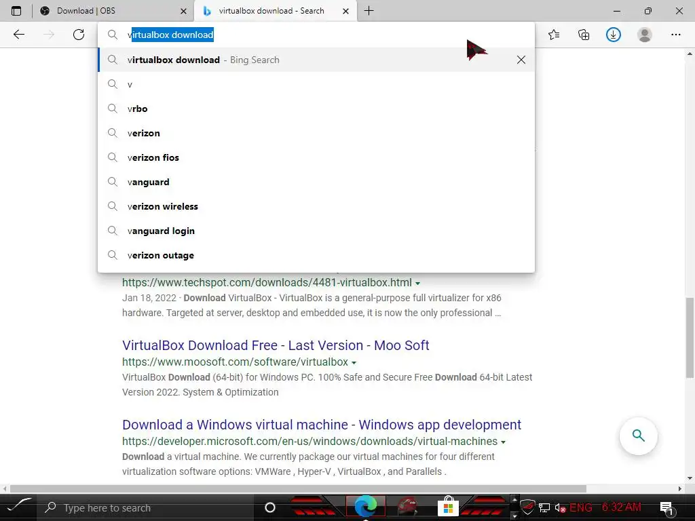
Task: Open the Collections icon
Action: [x=584, y=35]
